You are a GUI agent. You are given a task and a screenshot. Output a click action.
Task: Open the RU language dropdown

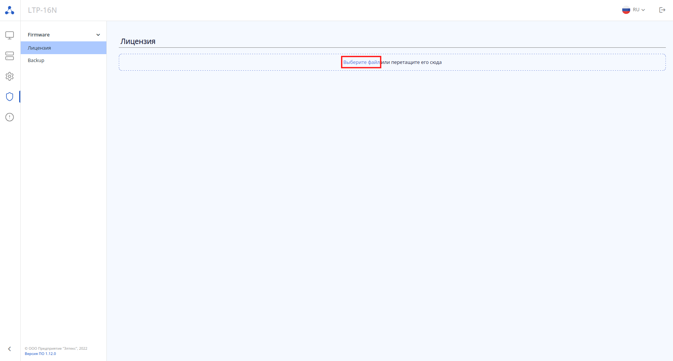pos(634,10)
